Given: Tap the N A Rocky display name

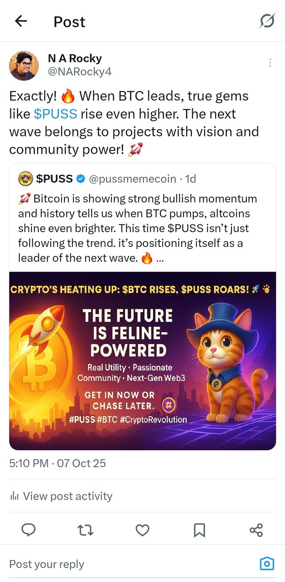Looking at the screenshot, I should (x=74, y=59).
